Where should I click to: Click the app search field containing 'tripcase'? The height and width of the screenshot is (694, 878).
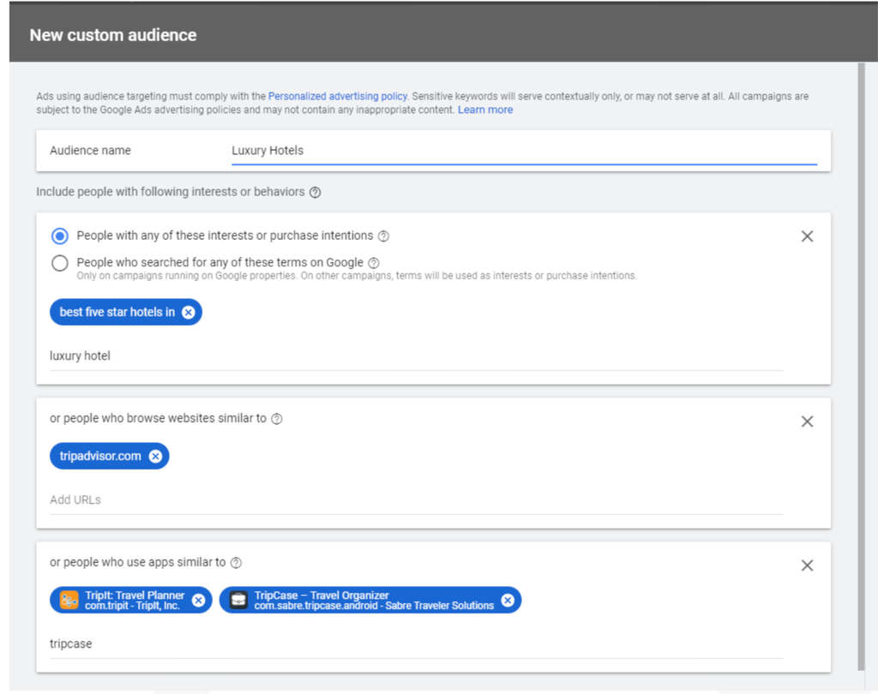(x=416, y=643)
